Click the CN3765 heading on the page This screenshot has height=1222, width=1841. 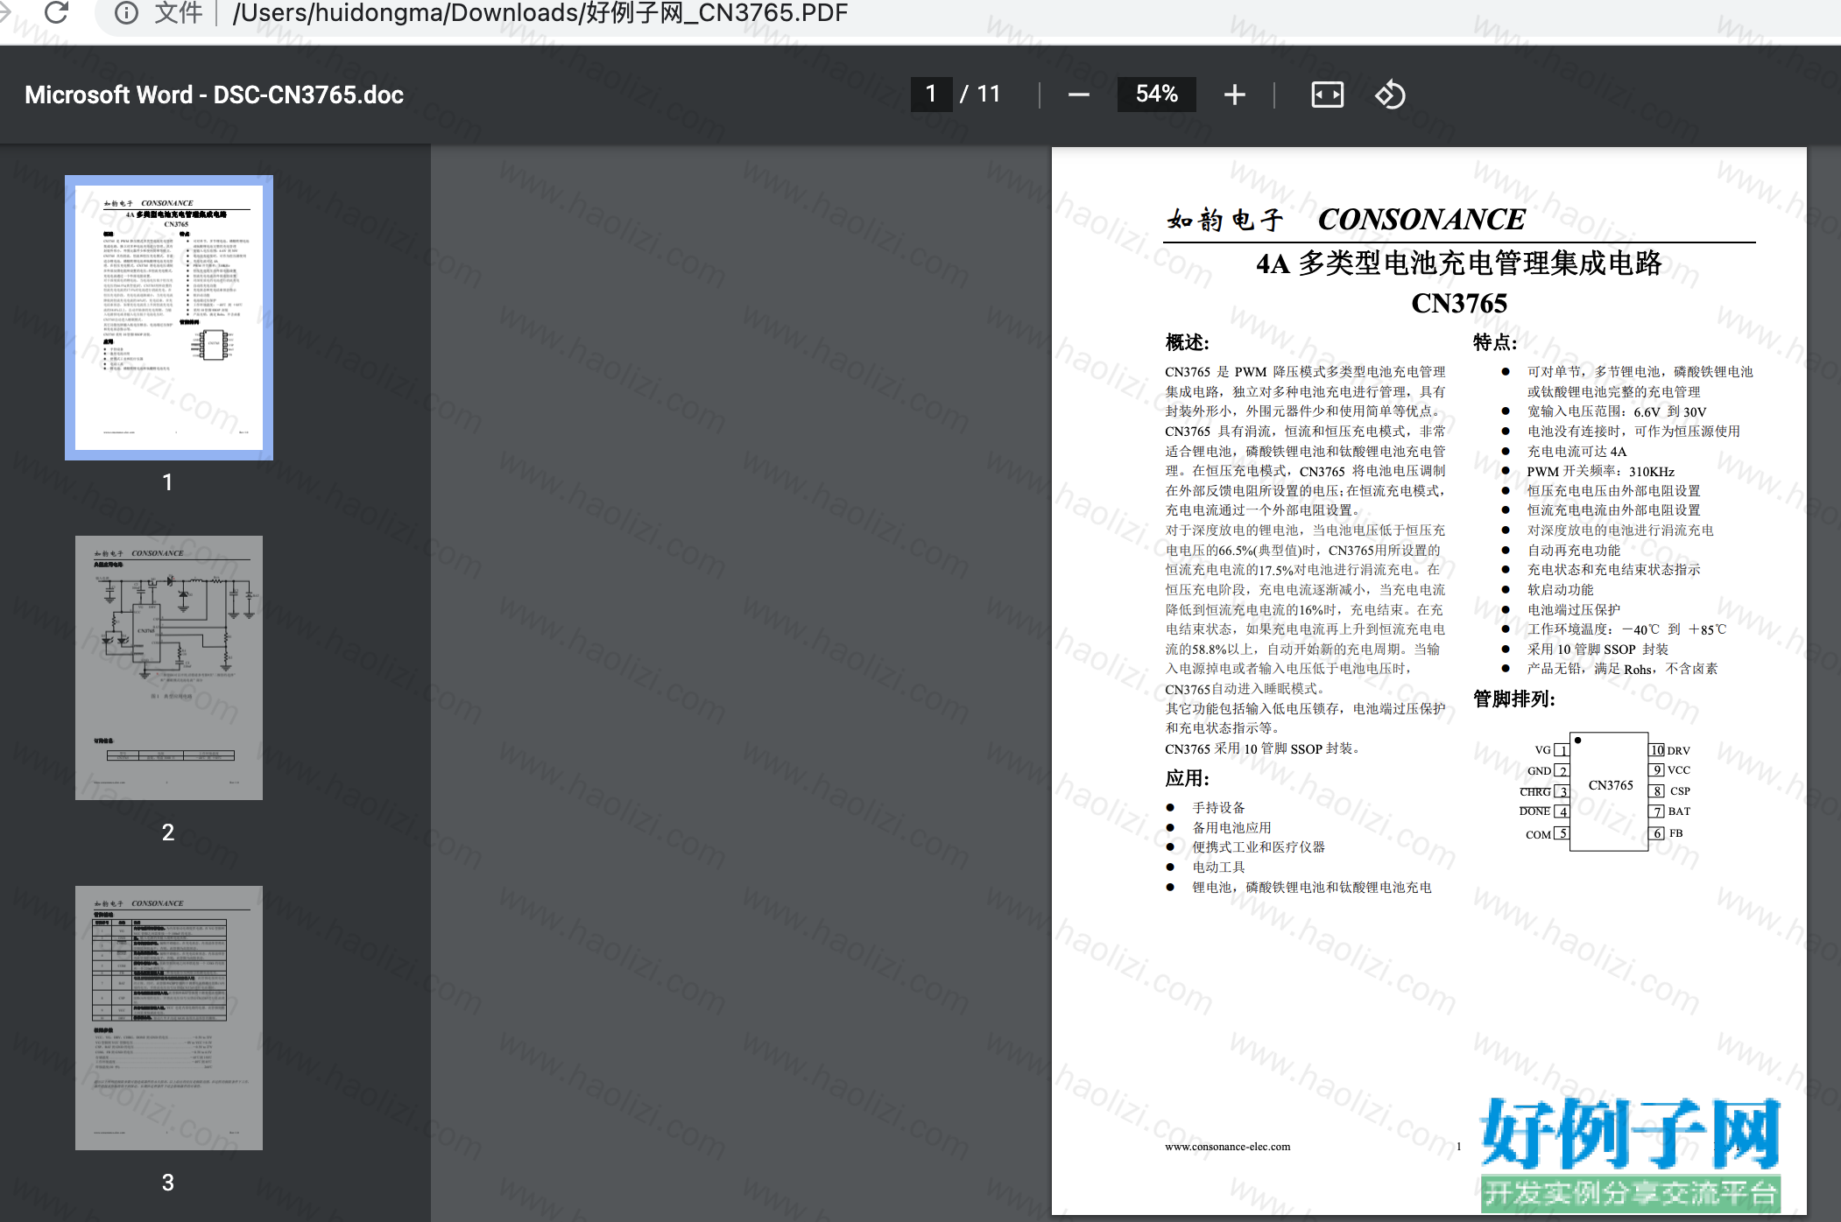[x=1459, y=303]
